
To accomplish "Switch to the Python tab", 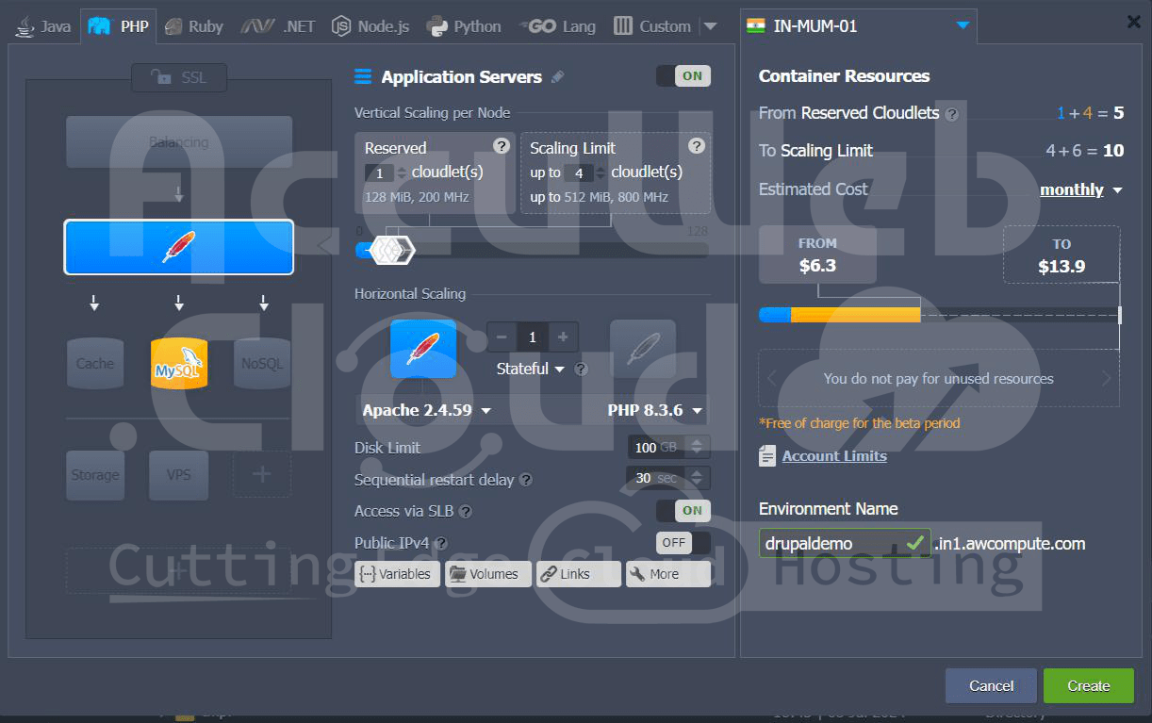I will point(464,26).
